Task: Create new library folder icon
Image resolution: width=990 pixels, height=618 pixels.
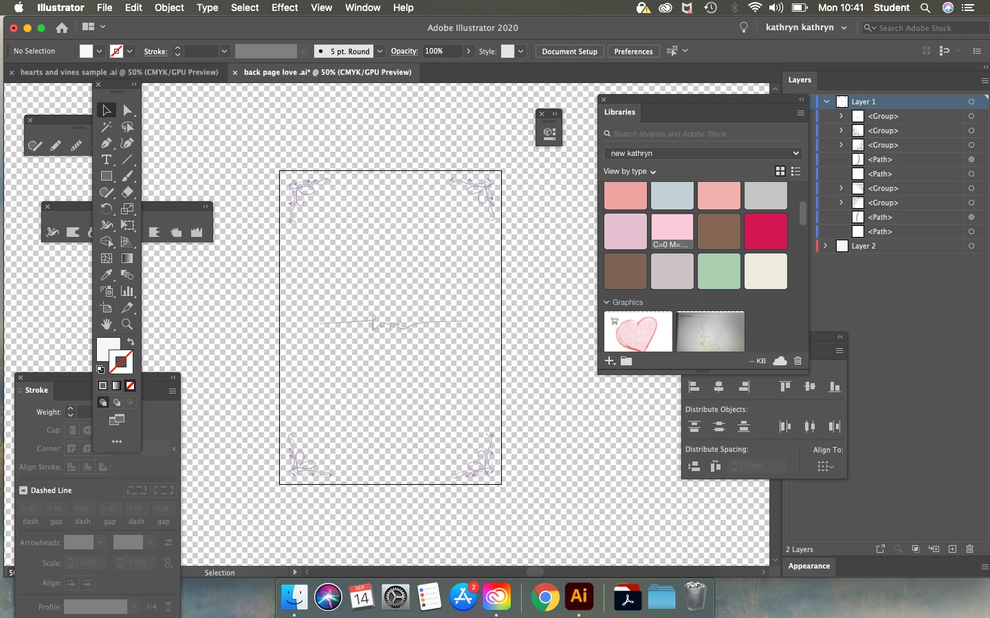Action: [626, 360]
